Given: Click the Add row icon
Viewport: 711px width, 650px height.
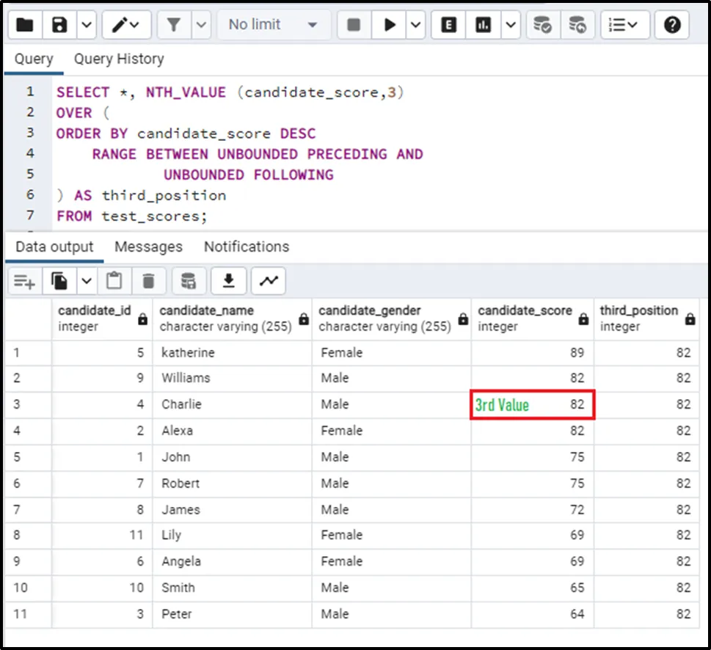Looking at the screenshot, I should [25, 280].
